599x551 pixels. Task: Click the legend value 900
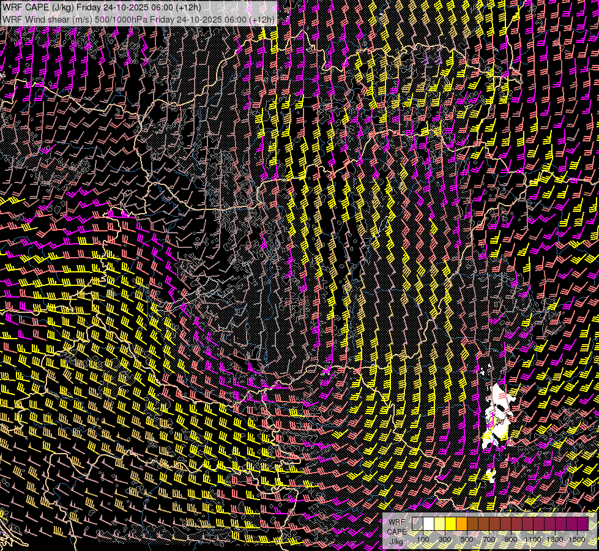(x=511, y=539)
